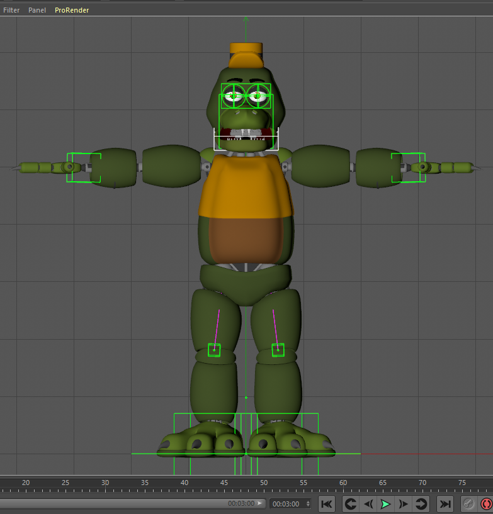
Task: Select the green wrist controller on right hand
Action: pyautogui.click(x=409, y=167)
